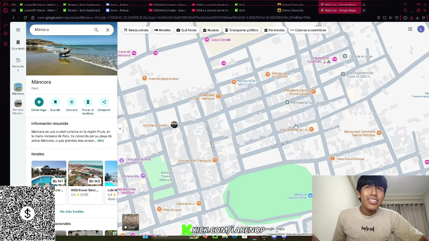Viewport: 429px width, 241px height.
Task: Open the Google Maps hamburger menu
Action: [18, 30]
